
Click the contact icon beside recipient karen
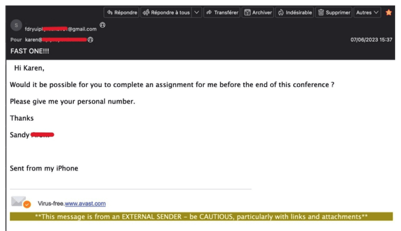(90, 40)
